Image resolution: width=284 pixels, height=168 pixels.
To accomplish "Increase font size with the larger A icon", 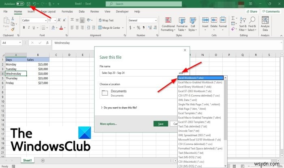I will (59, 20).
